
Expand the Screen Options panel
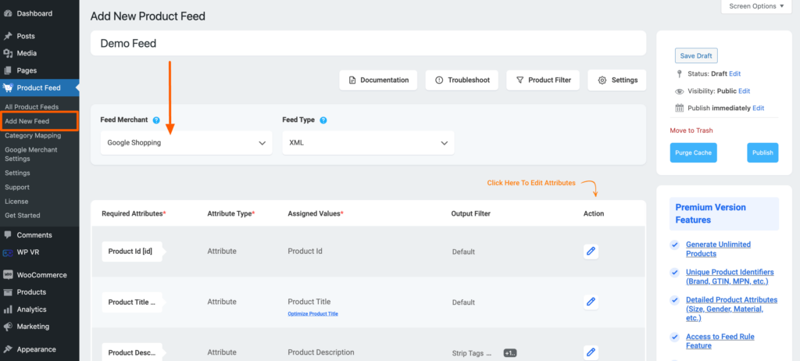(756, 6)
